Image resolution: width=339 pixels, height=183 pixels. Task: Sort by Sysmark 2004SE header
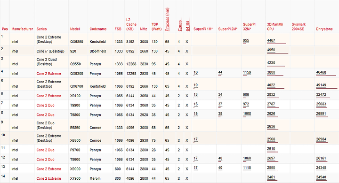[x=299, y=27]
